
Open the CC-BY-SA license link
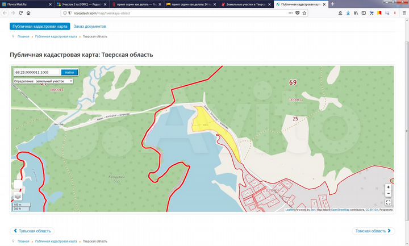click(x=372, y=210)
